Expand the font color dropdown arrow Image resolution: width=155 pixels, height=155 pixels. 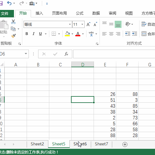(83, 34)
